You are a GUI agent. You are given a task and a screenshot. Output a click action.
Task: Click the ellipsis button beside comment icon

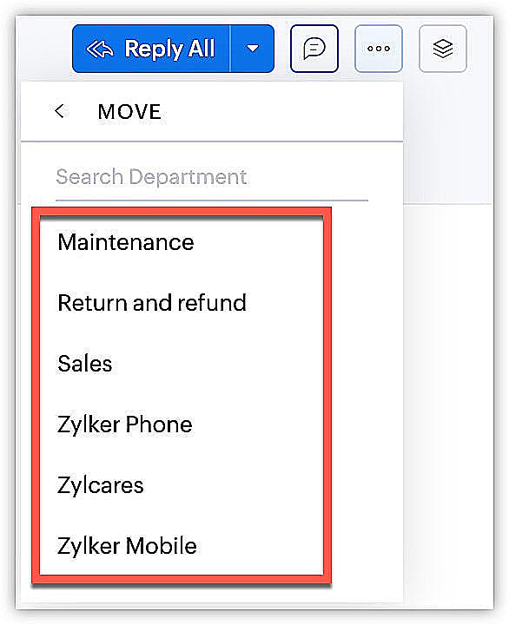coord(379,49)
